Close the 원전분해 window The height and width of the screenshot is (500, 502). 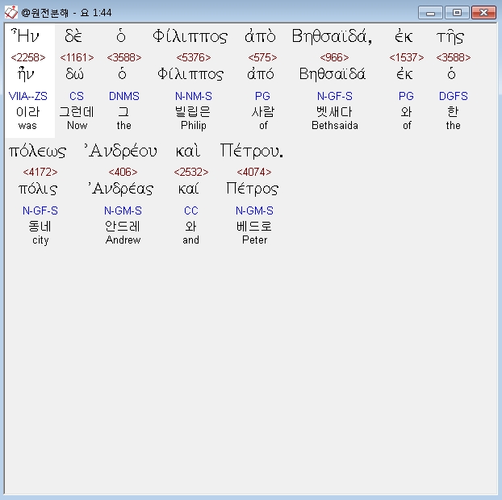pos(483,13)
